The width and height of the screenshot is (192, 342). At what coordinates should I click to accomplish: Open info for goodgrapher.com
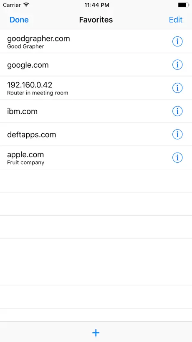(177, 41)
